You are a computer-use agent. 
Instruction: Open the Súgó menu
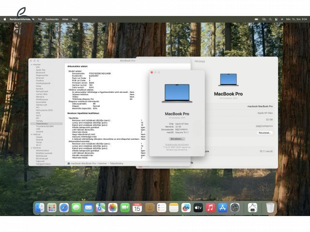coord(75,19)
